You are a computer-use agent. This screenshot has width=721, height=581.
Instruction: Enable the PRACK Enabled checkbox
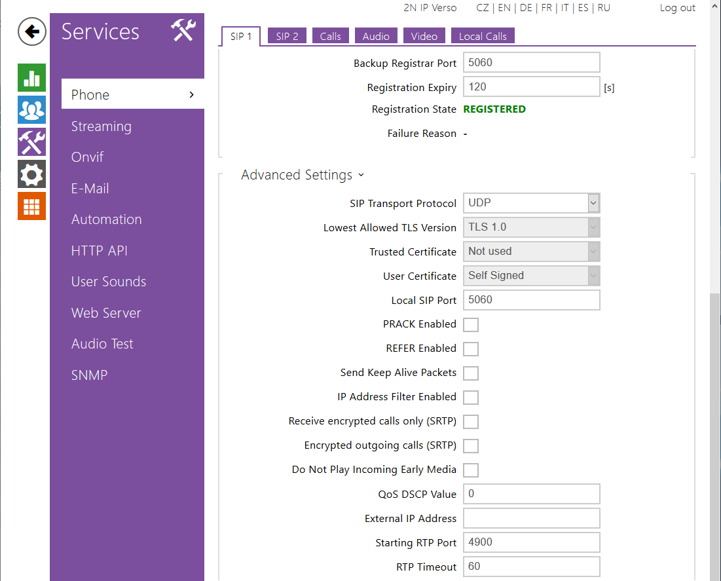click(x=471, y=325)
